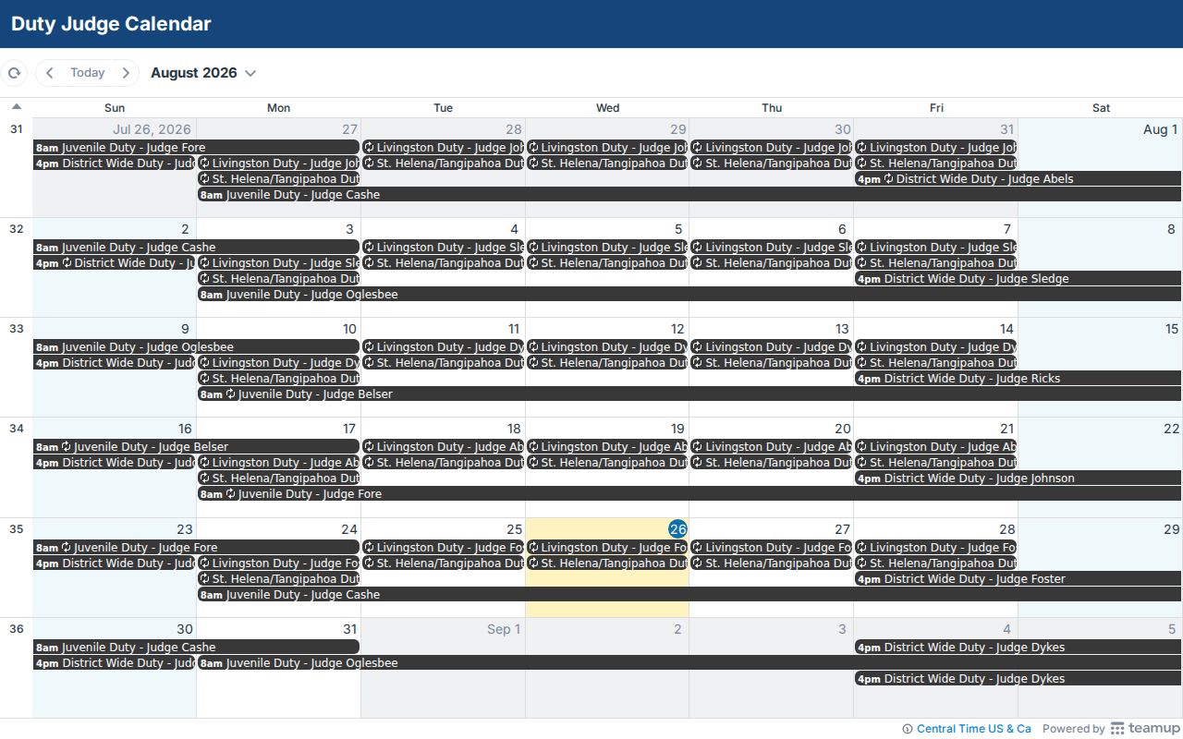Open Juvenile Duty - Judge Oglesbee starting Aug 3
The height and width of the screenshot is (739, 1183).
point(689,295)
